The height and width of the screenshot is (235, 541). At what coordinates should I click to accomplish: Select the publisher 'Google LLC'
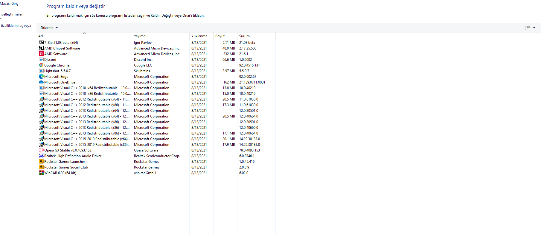click(143, 65)
